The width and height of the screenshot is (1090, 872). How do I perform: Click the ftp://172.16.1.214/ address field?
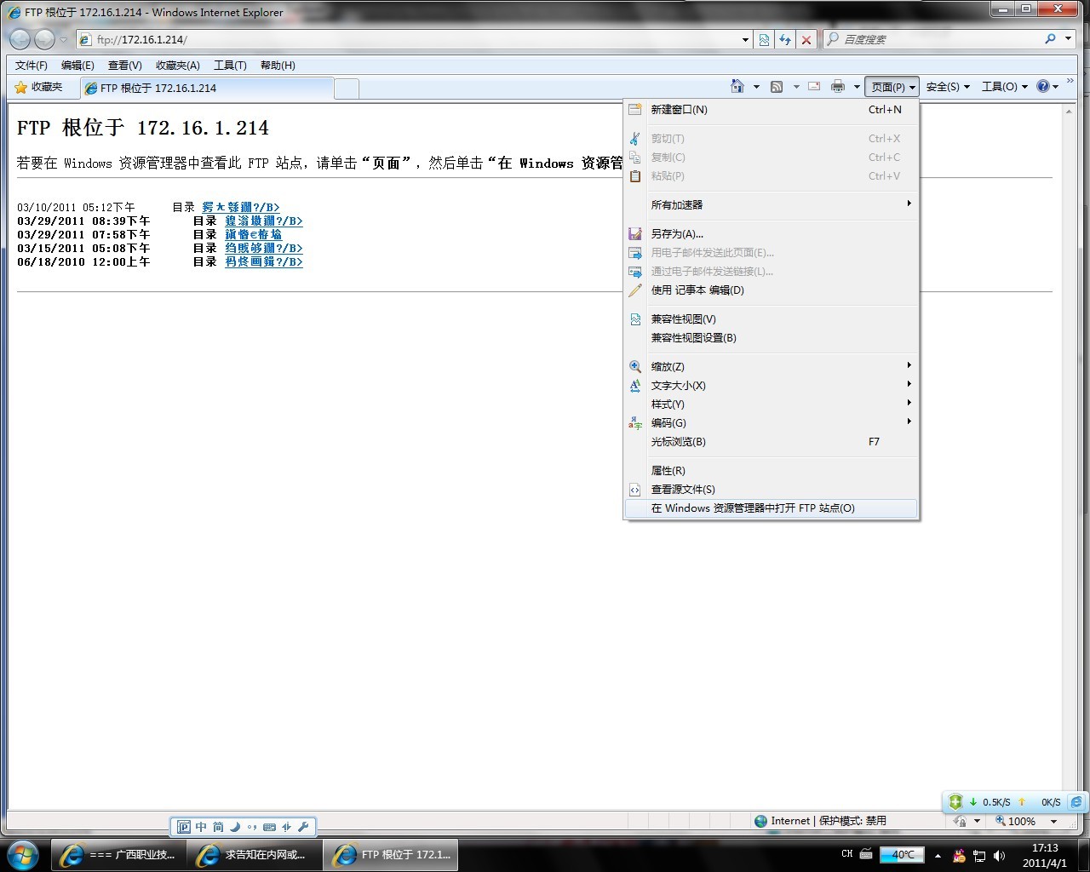(416, 39)
